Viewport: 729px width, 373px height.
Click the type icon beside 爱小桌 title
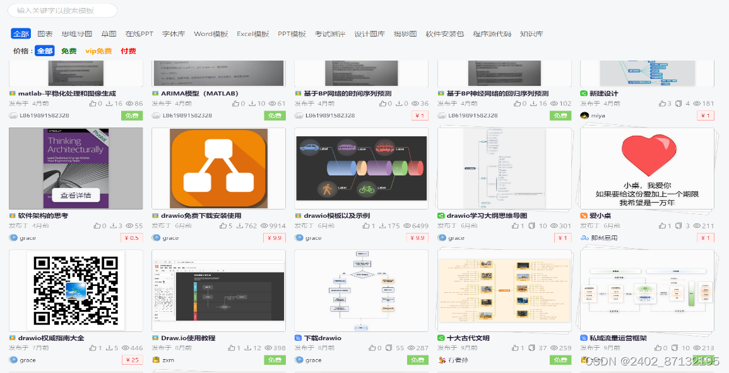point(584,216)
